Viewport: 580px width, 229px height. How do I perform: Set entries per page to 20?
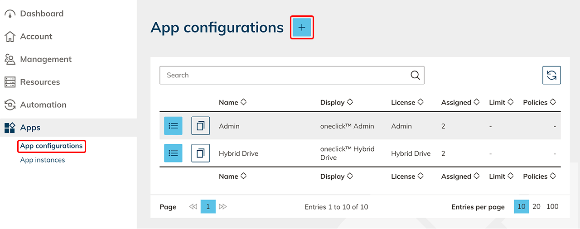(x=536, y=206)
